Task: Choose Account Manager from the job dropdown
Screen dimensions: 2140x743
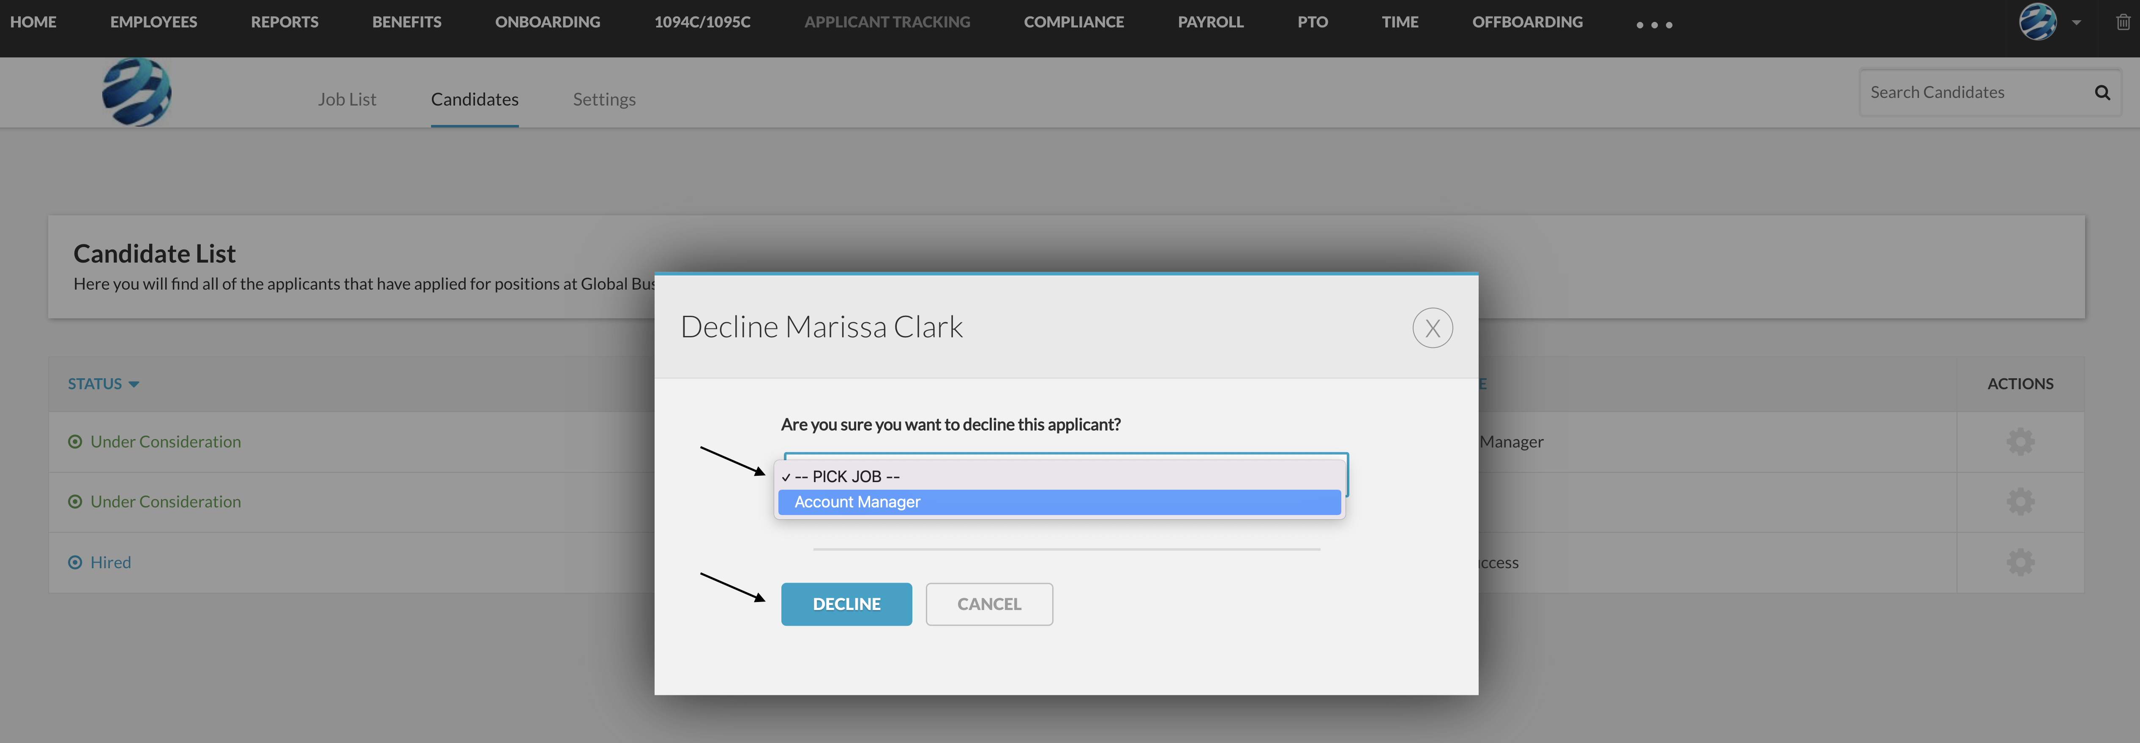Action: (x=1059, y=502)
